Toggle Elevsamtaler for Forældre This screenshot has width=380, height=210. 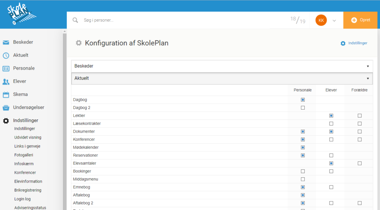point(359,163)
